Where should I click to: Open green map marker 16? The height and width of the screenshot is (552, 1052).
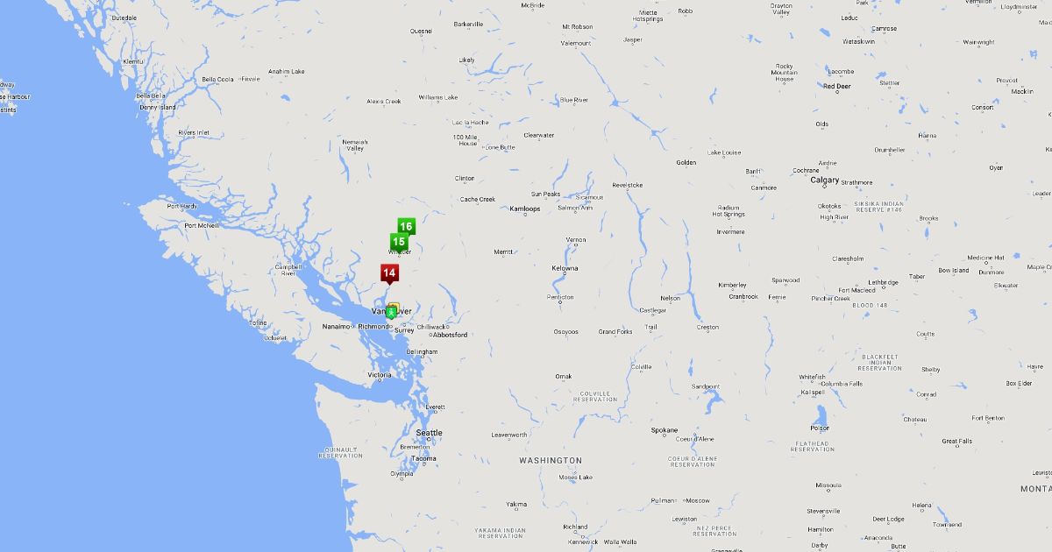(x=406, y=227)
